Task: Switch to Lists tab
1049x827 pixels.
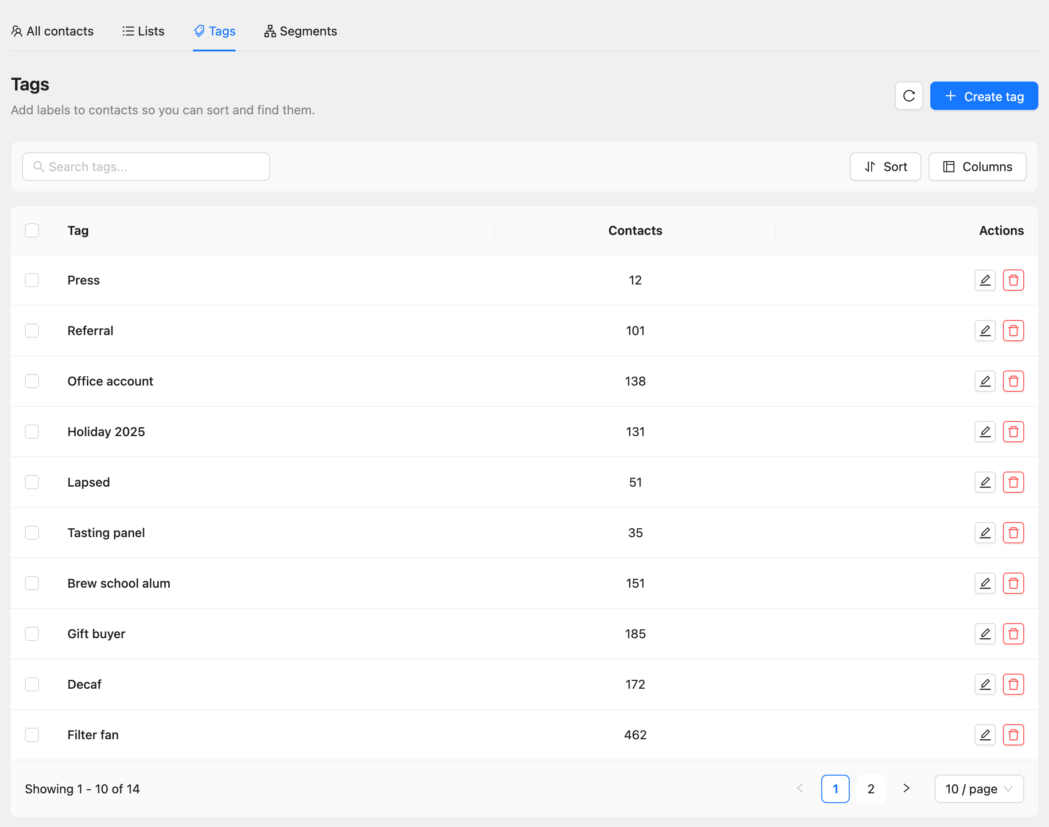Action: click(143, 31)
